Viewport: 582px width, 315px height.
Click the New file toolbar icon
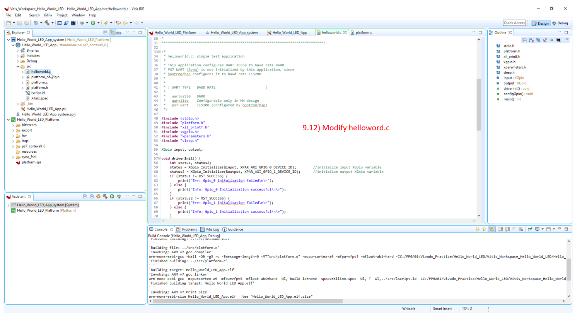pyautogui.click(x=9, y=23)
